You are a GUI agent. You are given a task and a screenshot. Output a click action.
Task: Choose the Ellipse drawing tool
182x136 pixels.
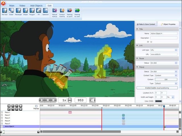(x=25, y=12)
